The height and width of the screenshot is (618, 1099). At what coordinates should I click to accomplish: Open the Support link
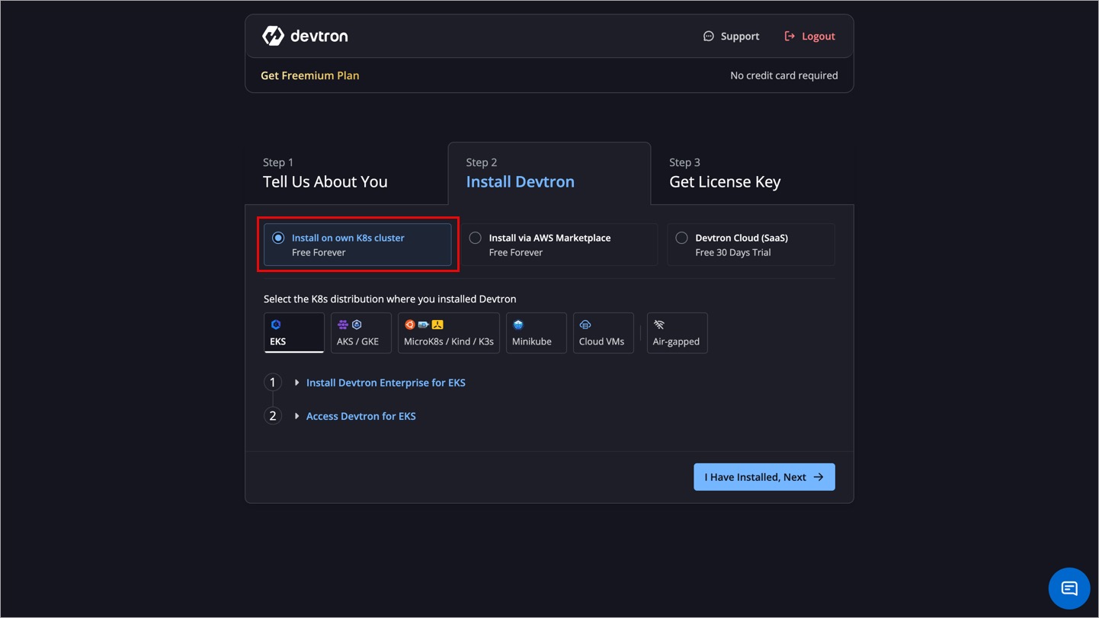click(x=731, y=37)
